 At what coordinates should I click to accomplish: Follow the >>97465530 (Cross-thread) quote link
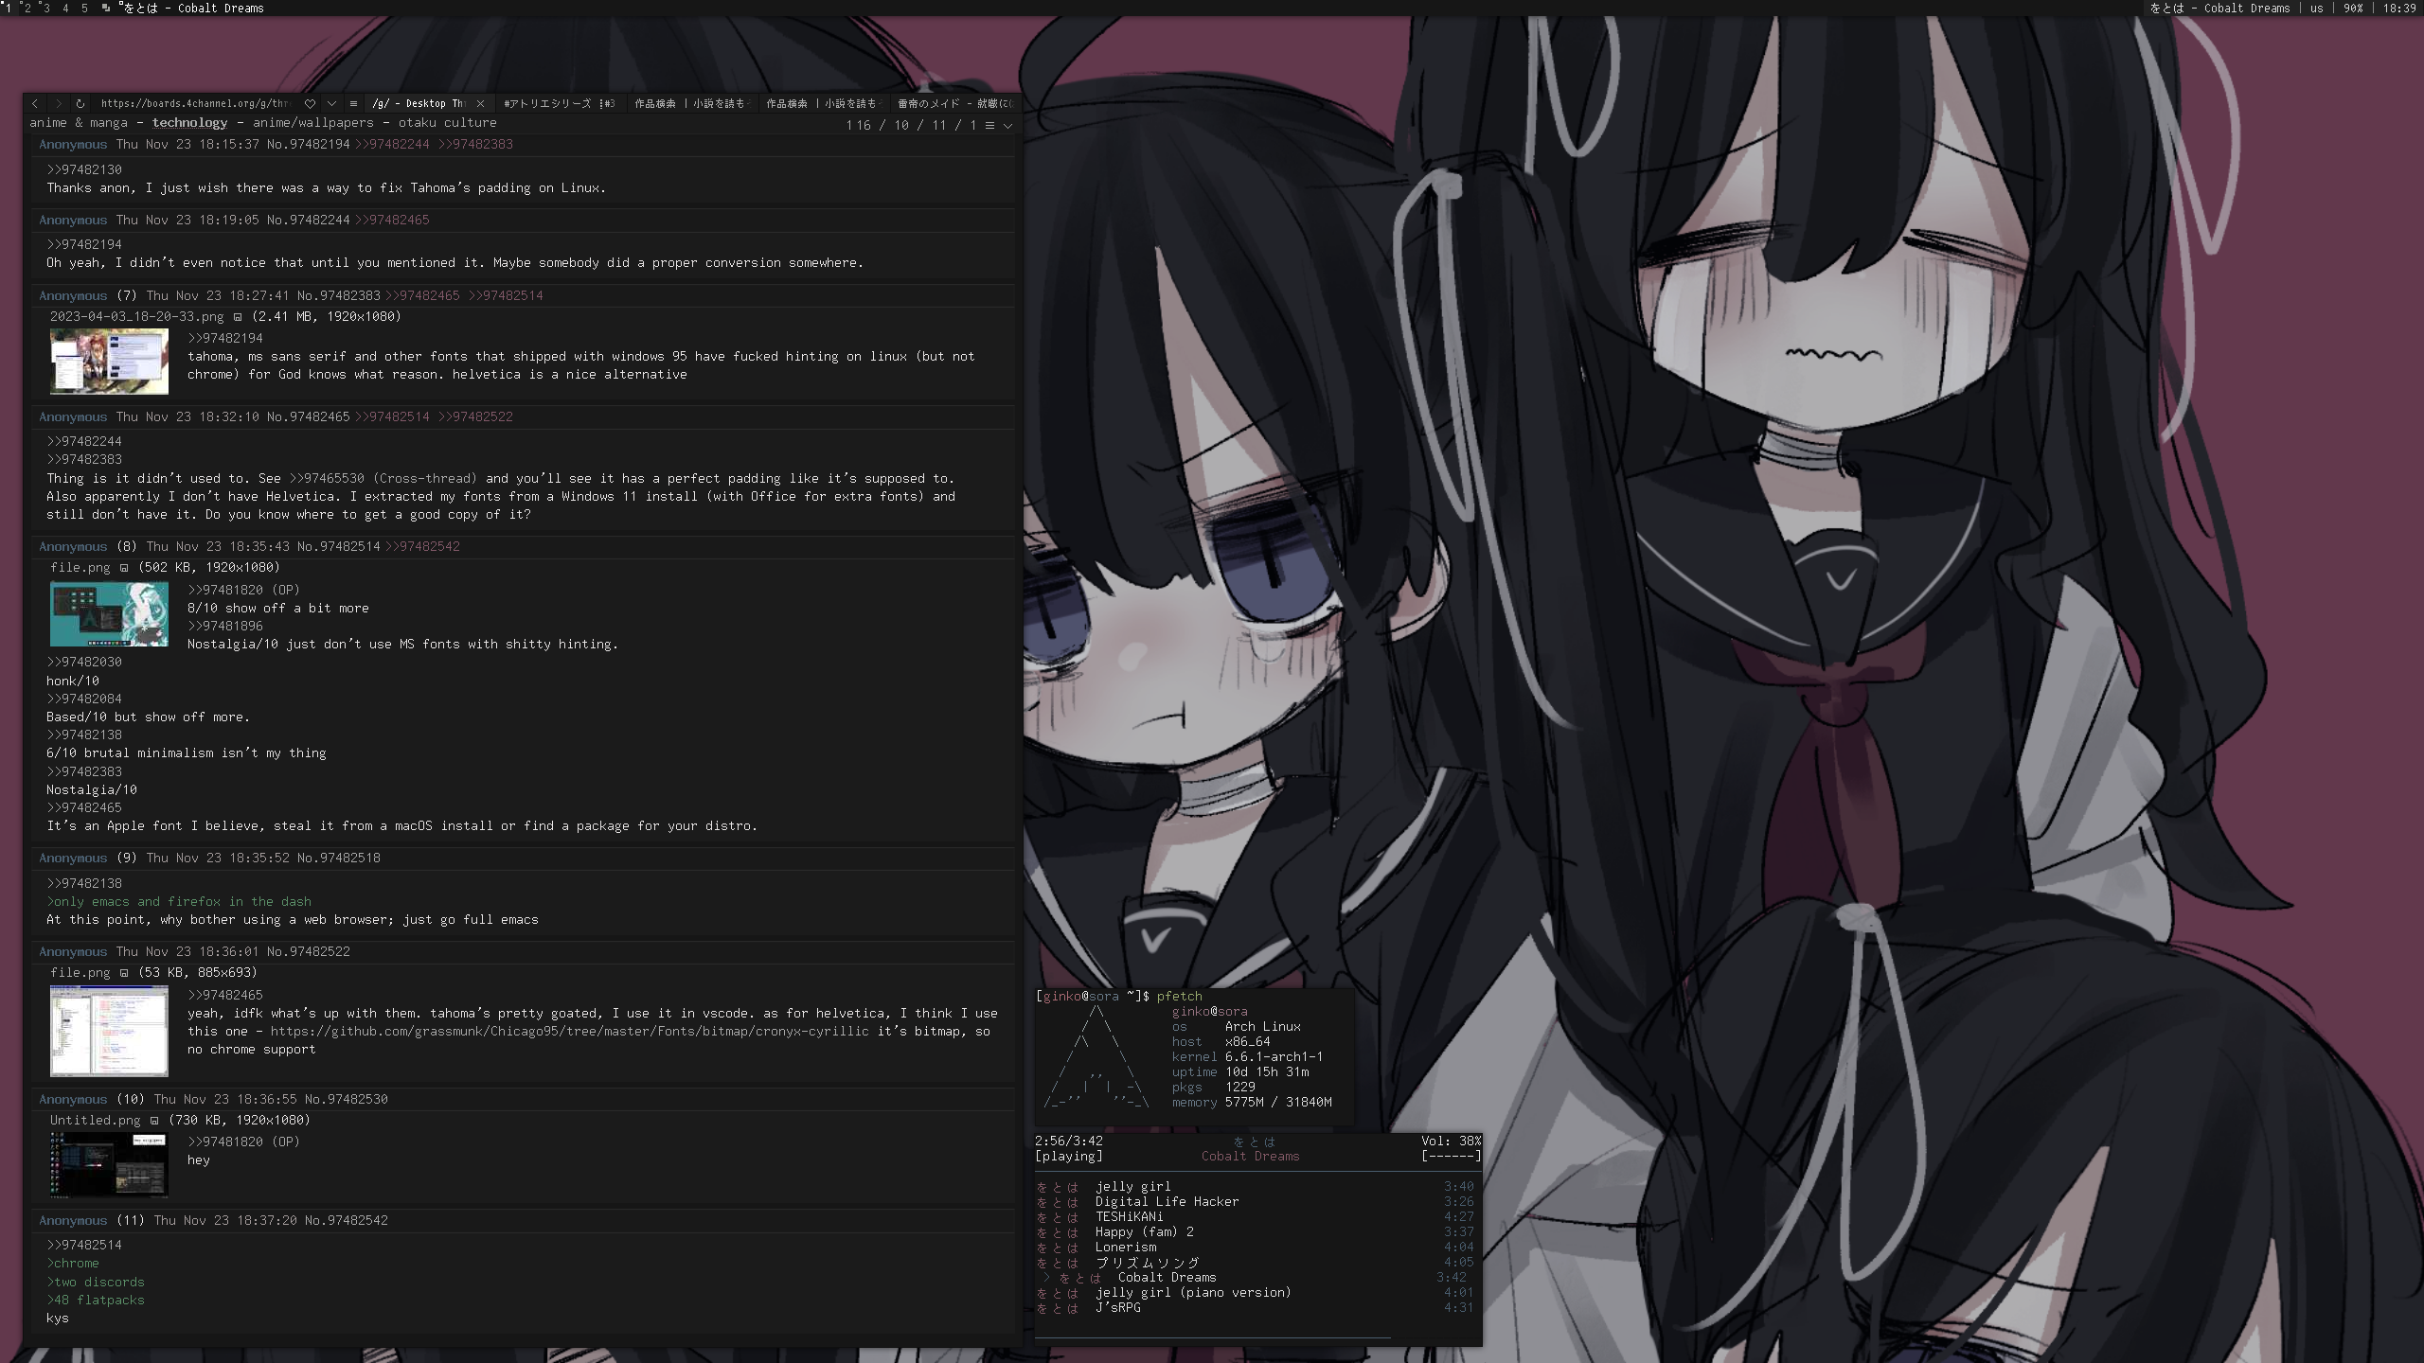pyautogui.click(x=383, y=479)
